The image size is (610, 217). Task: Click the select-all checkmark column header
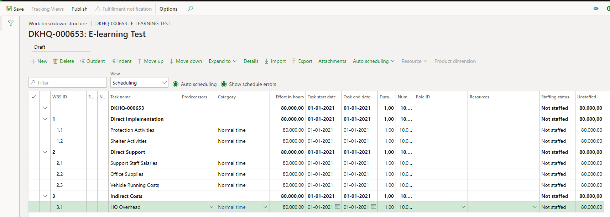[34, 97]
